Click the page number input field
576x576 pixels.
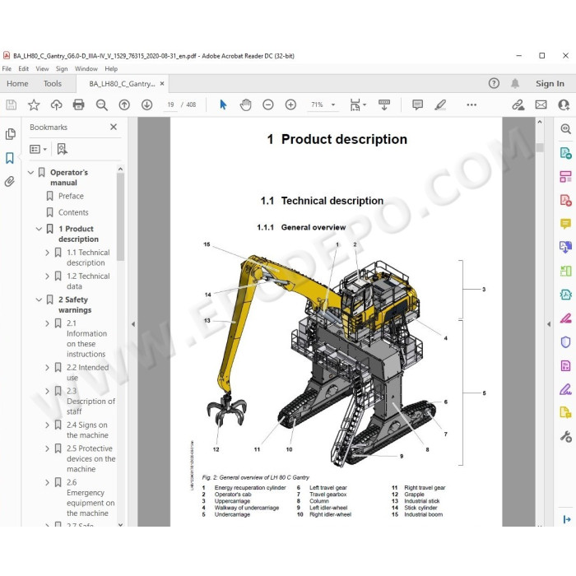click(171, 105)
